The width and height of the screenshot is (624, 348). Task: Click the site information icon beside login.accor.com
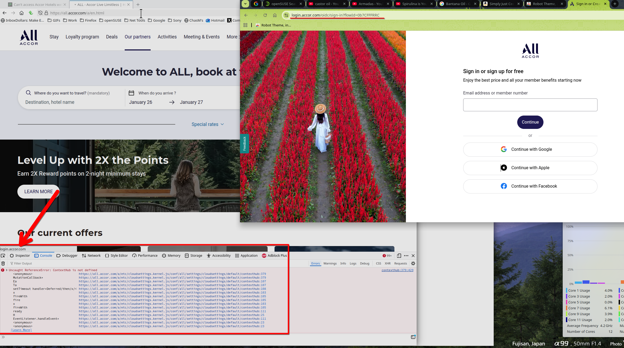coord(286,15)
